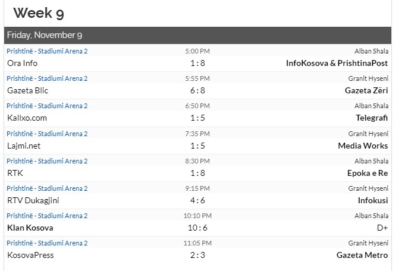Click the Kallxo.com team name
The height and width of the screenshot is (271, 402).
tap(27, 118)
